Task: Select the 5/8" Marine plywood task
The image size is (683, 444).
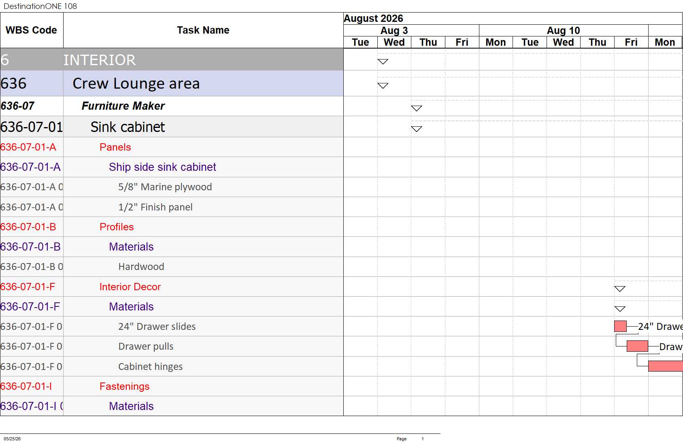Action: [x=165, y=187]
